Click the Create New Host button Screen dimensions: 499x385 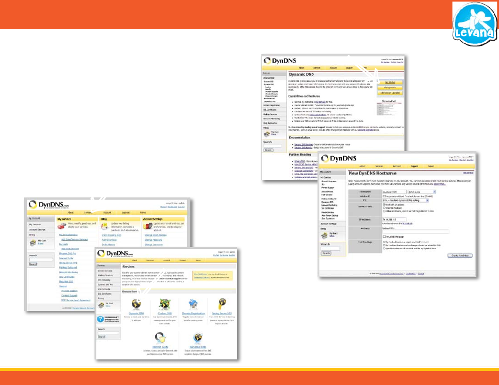click(x=460, y=255)
